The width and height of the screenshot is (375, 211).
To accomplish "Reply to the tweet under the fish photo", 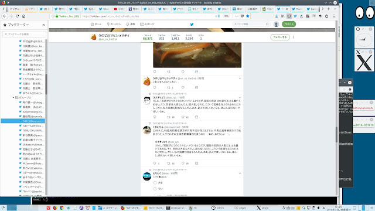I will point(155,72).
